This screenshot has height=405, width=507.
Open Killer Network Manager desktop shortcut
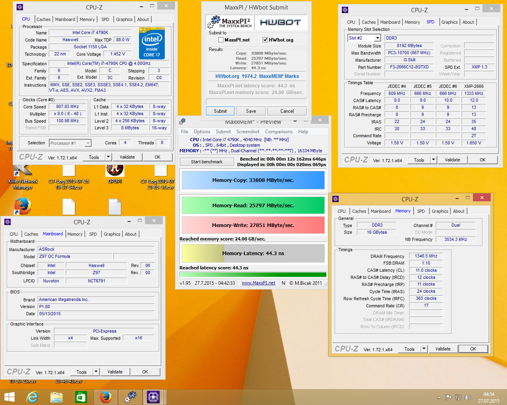[23, 177]
